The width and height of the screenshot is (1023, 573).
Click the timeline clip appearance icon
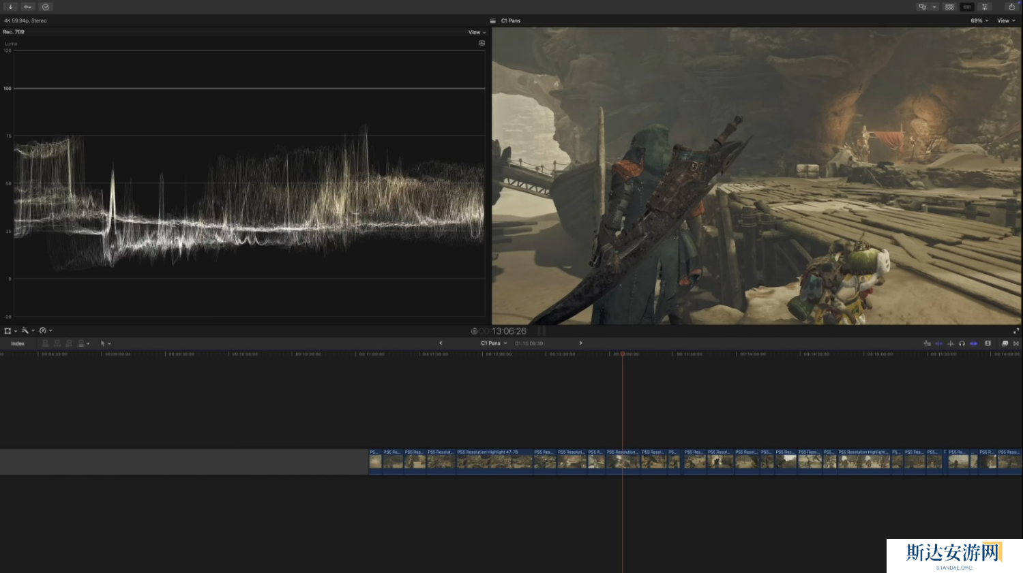(988, 343)
